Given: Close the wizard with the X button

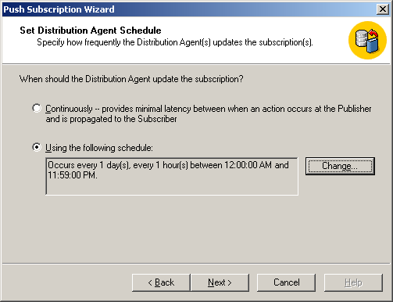Looking at the screenshot, I should [383, 9].
